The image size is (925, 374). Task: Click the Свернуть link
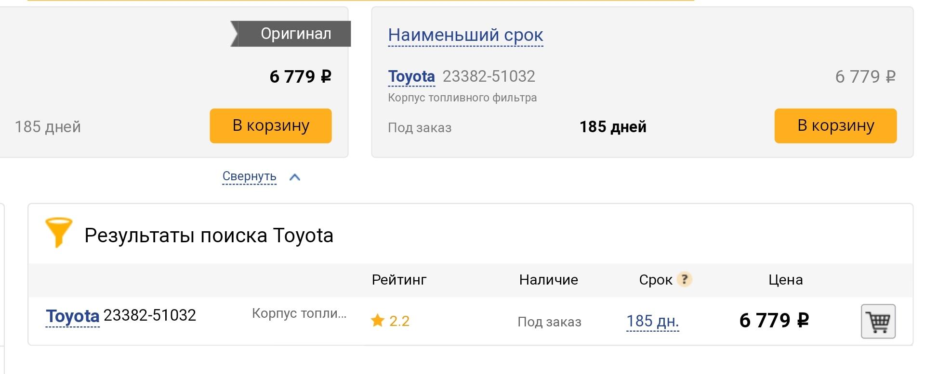click(249, 176)
